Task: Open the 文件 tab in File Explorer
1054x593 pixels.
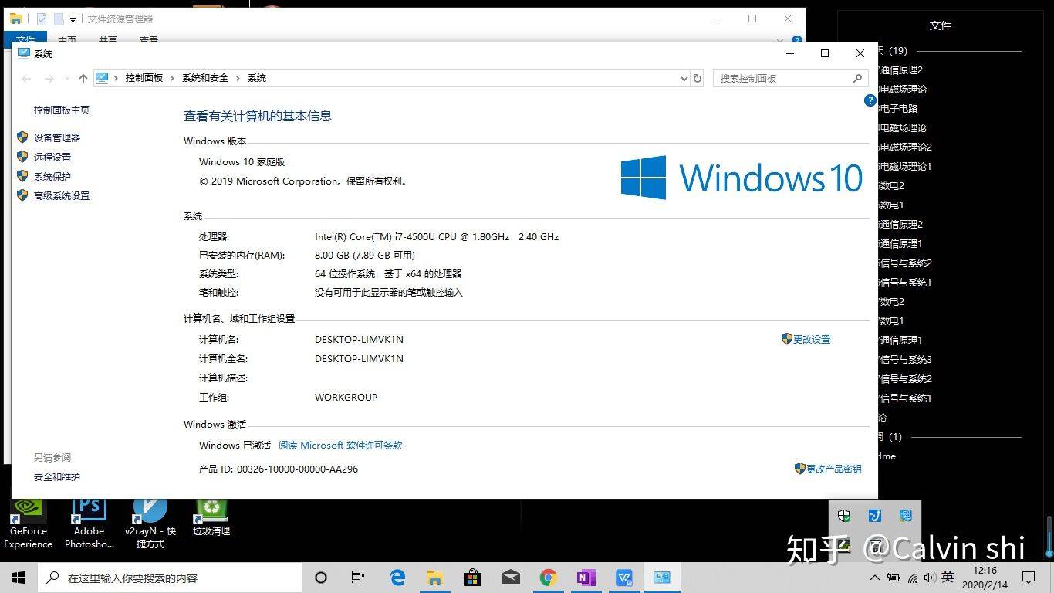Action: click(x=25, y=39)
